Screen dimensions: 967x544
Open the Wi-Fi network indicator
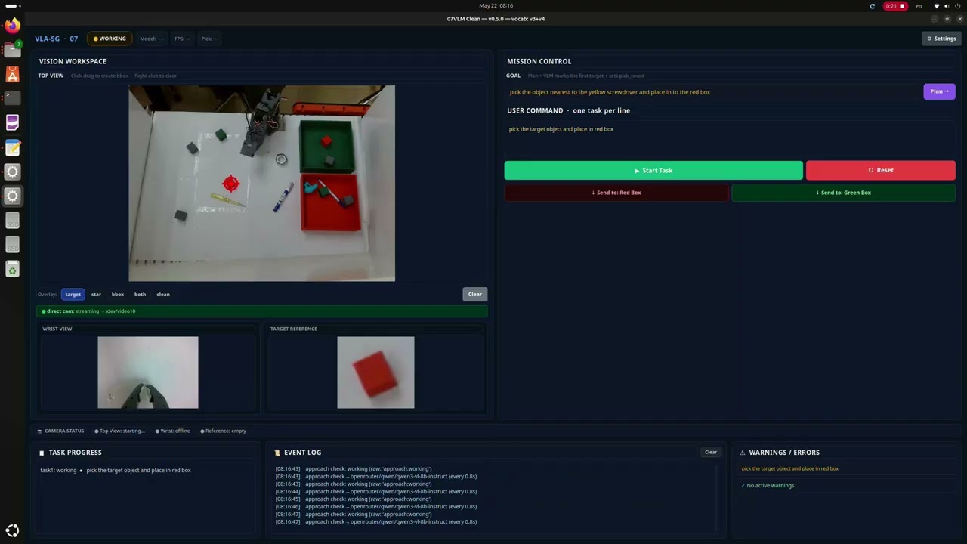tap(937, 6)
